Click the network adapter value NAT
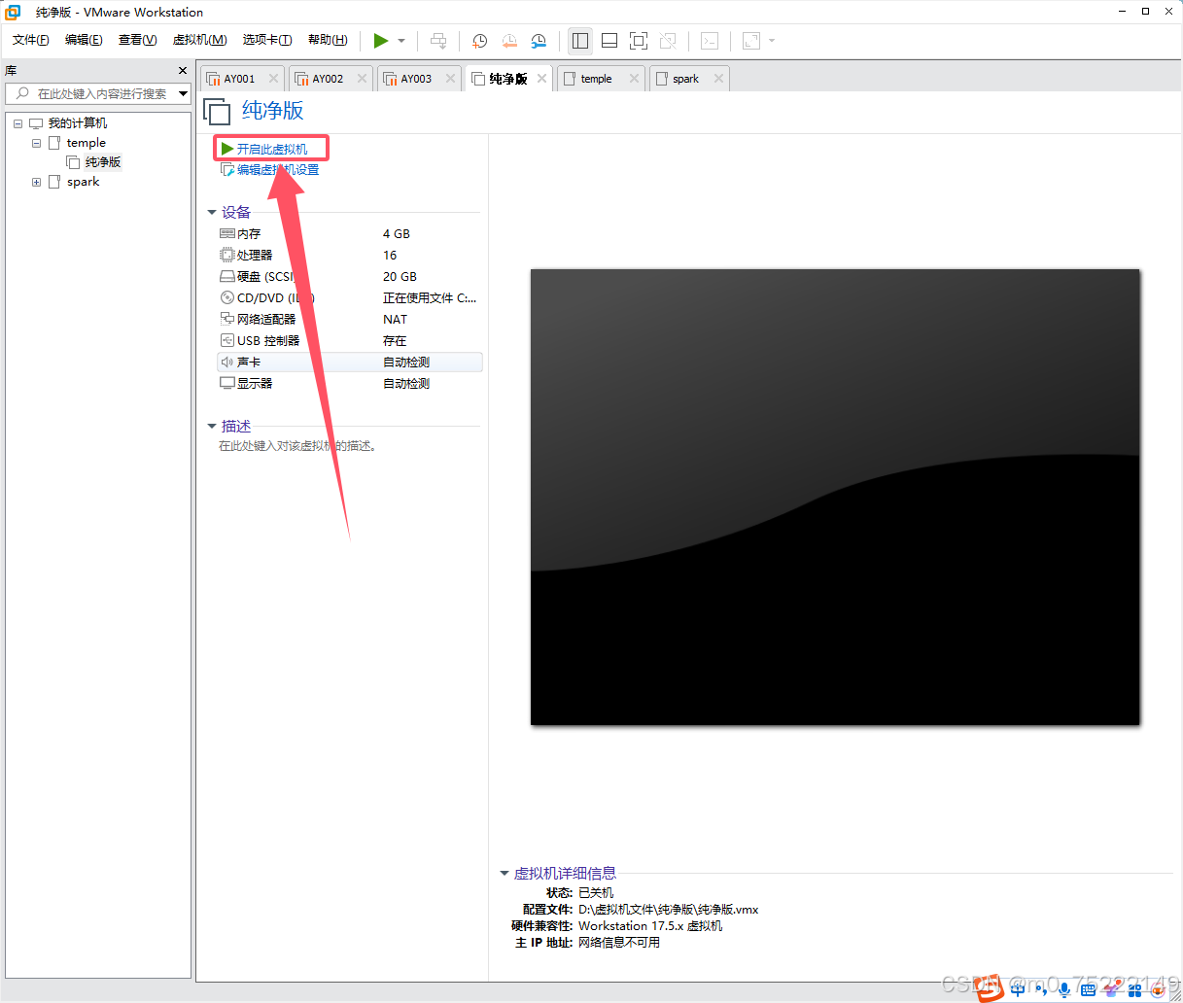1183x1003 pixels. tap(395, 319)
